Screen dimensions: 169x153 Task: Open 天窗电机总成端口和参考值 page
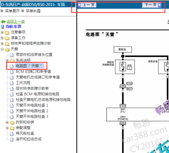tap(38, 77)
